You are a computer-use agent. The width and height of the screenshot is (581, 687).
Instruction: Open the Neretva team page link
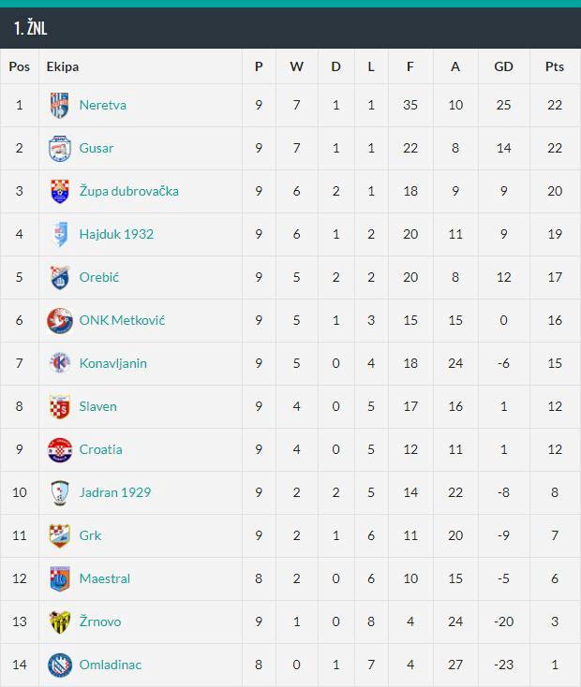(x=102, y=105)
